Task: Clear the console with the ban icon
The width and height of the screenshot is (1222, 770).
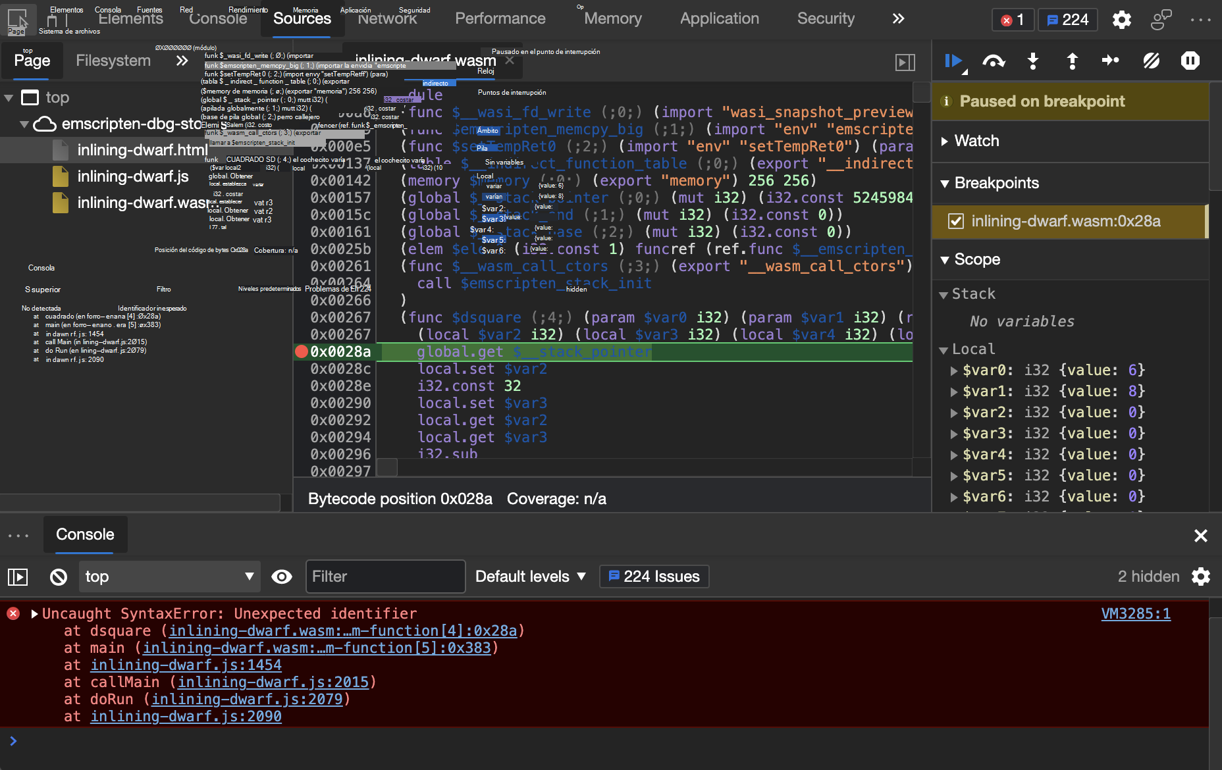Action: [x=59, y=577]
